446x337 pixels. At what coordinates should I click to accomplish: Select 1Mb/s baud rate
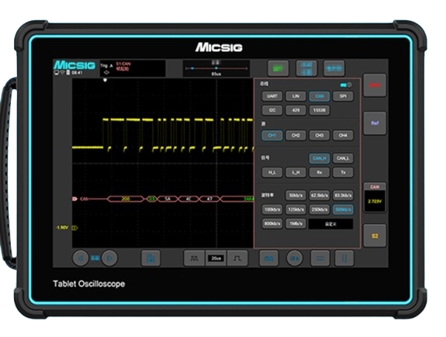click(296, 224)
